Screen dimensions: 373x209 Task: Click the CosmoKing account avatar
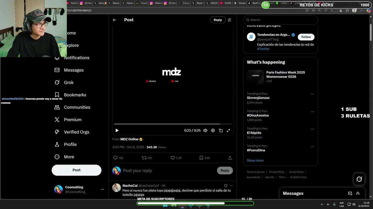coord(58,190)
